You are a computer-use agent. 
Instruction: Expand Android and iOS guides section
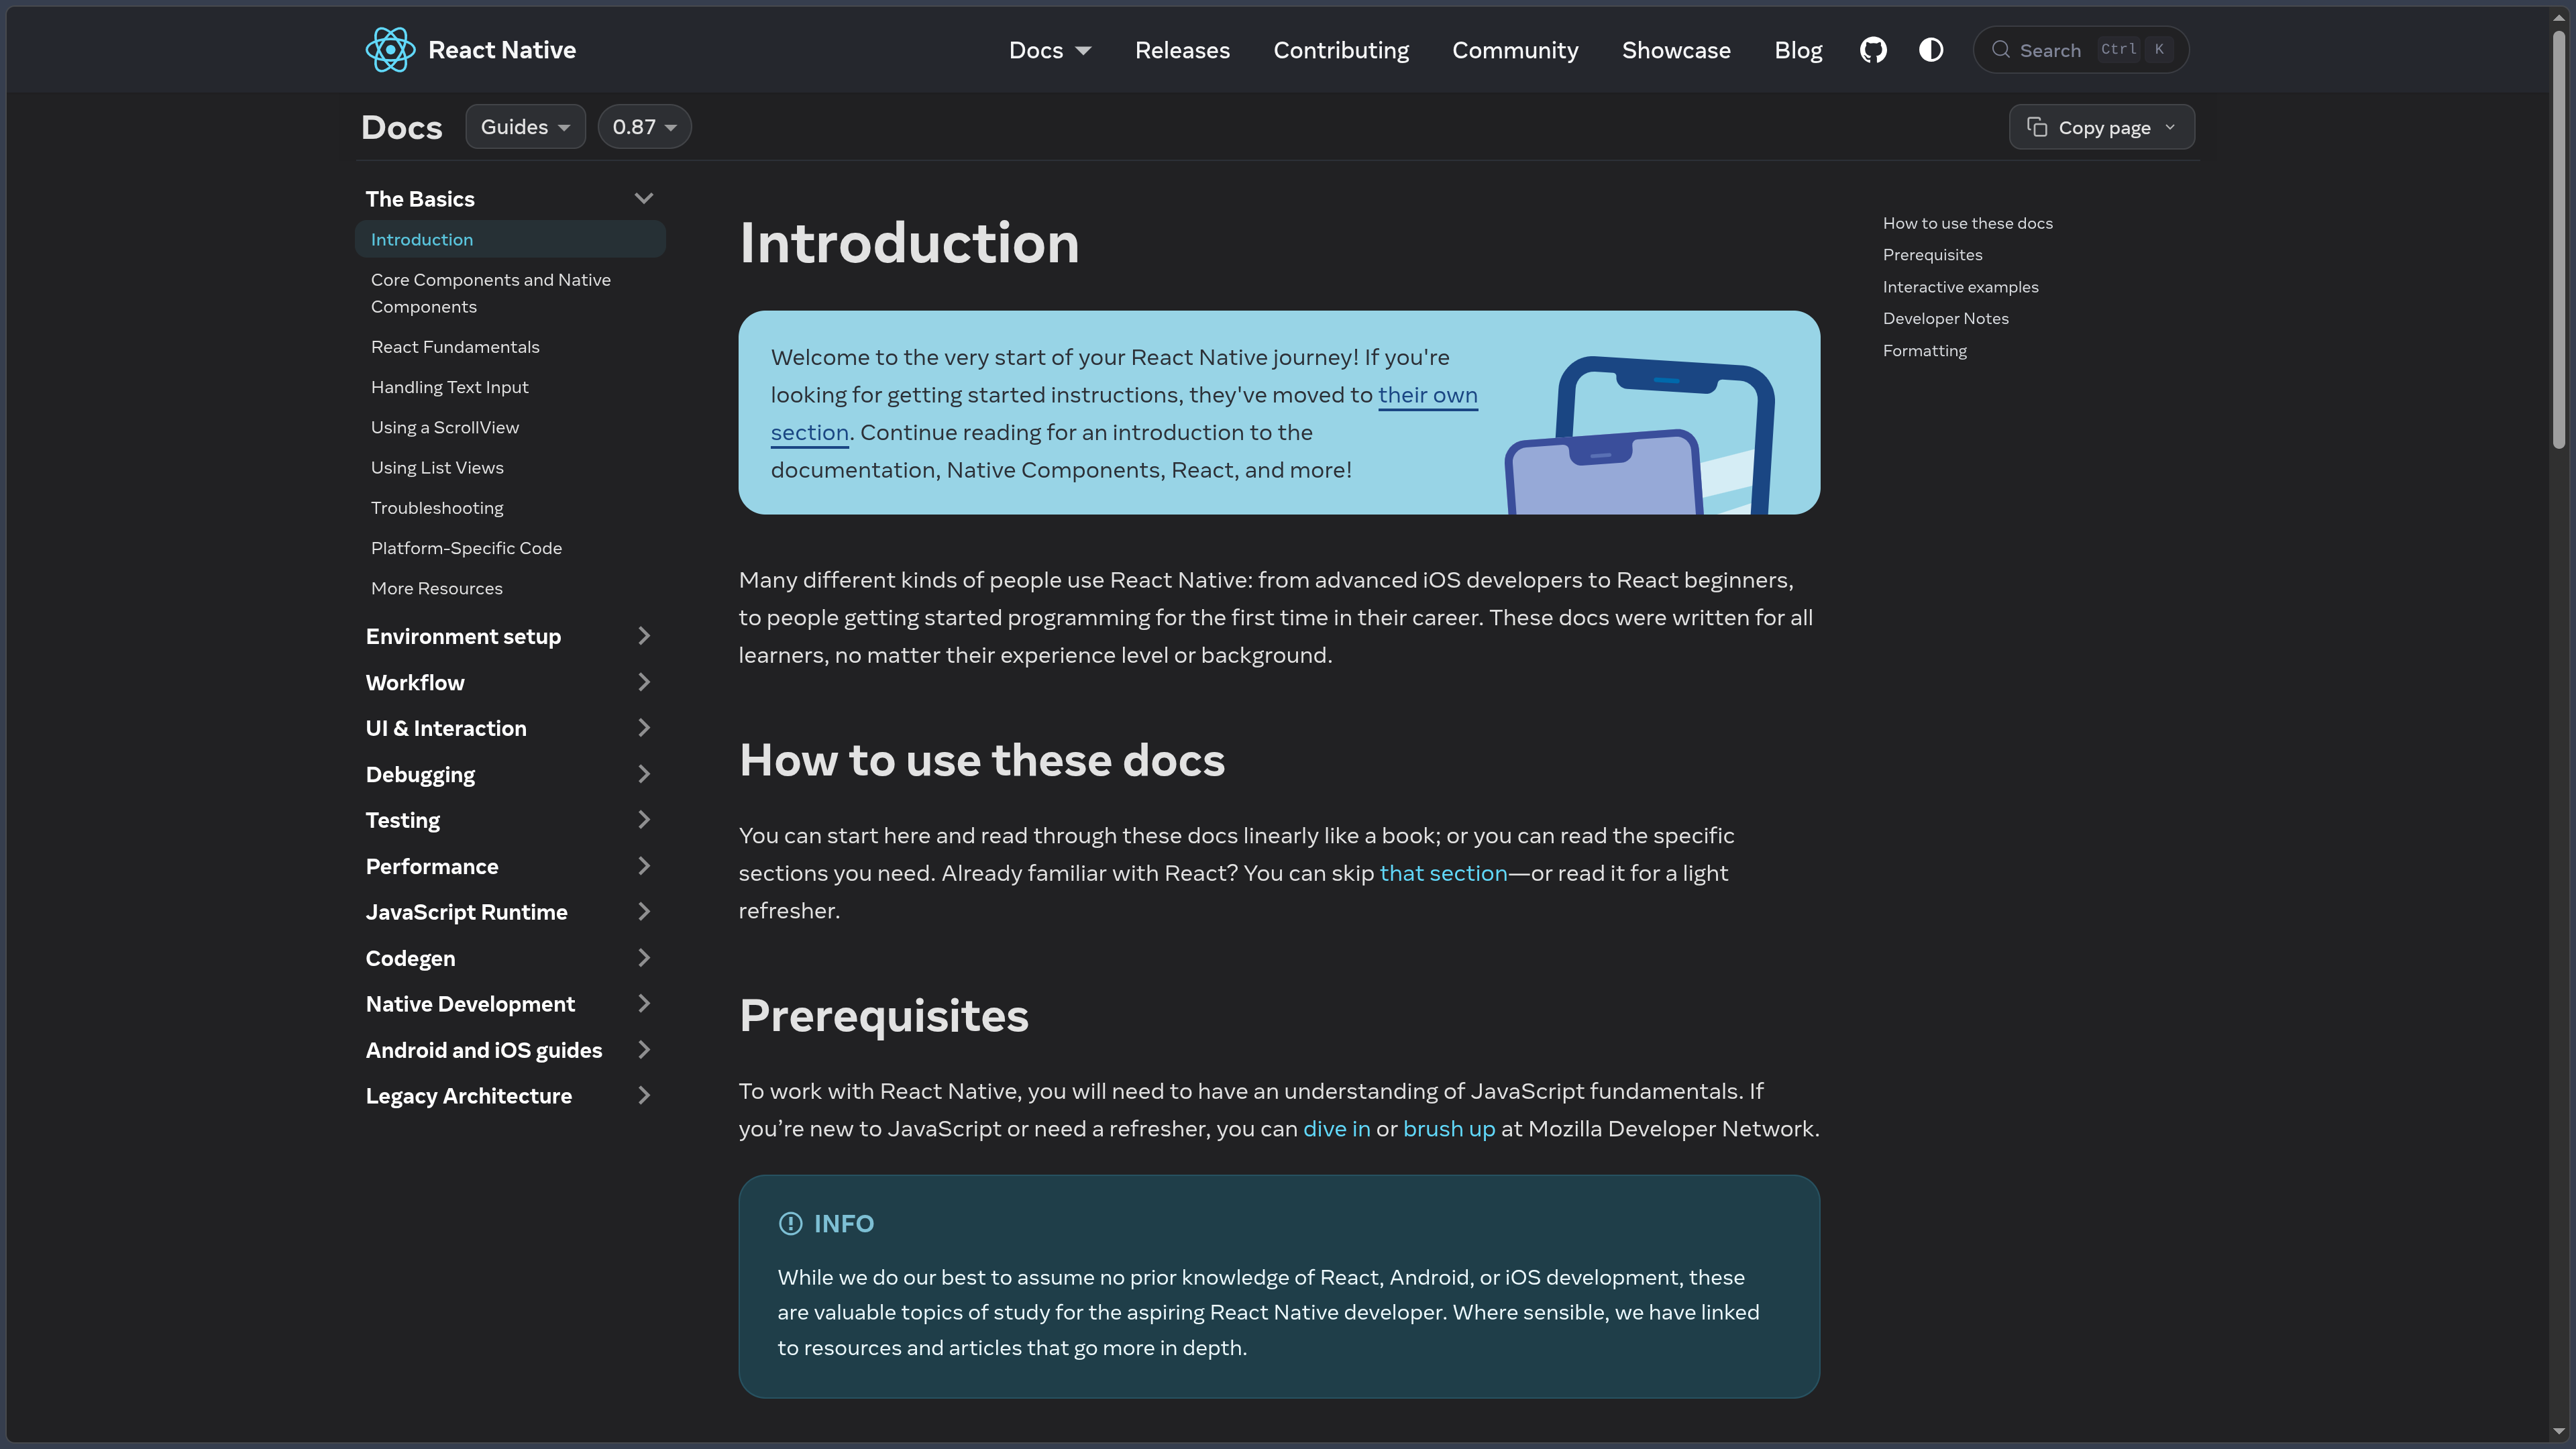coord(644,1050)
